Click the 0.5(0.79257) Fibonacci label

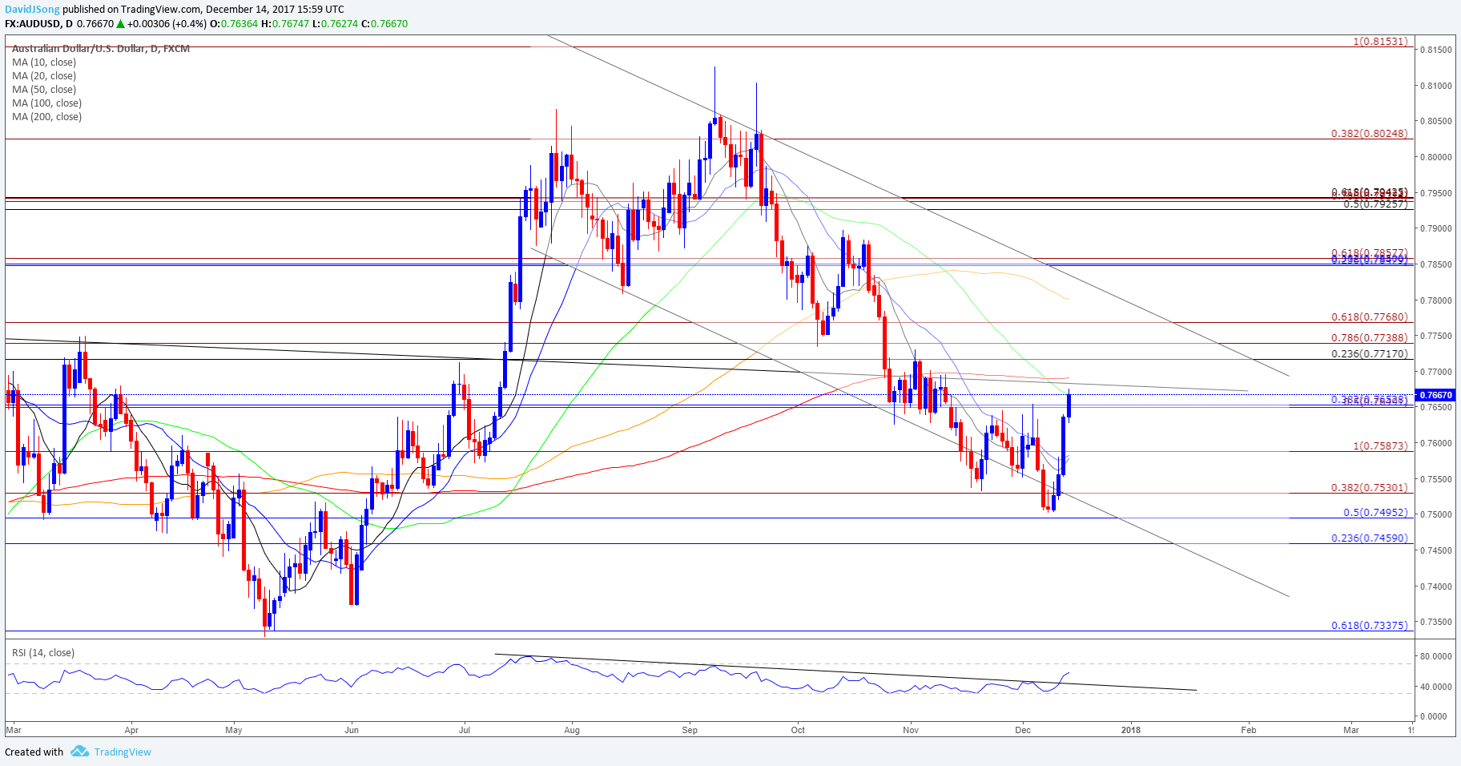(1375, 204)
